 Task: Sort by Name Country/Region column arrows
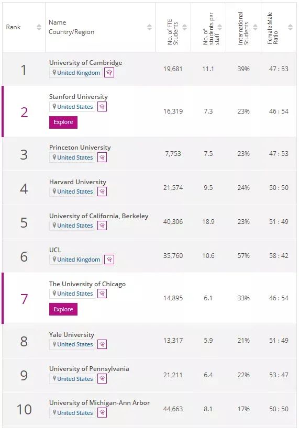149,27
